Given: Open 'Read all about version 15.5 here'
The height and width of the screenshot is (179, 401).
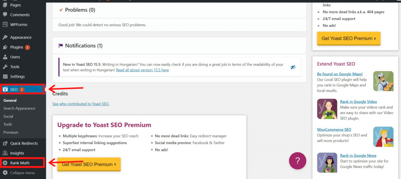Looking at the screenshot, I should 143,70.
